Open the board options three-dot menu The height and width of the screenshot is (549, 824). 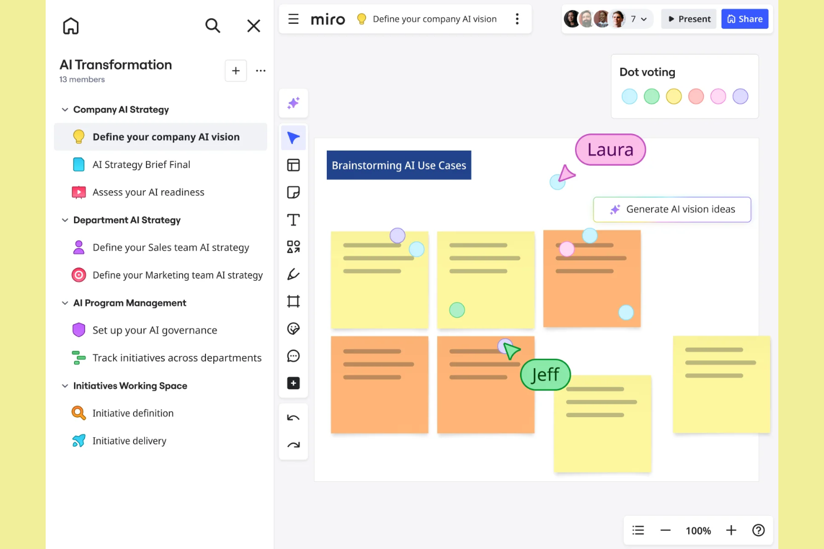(517, 18)
